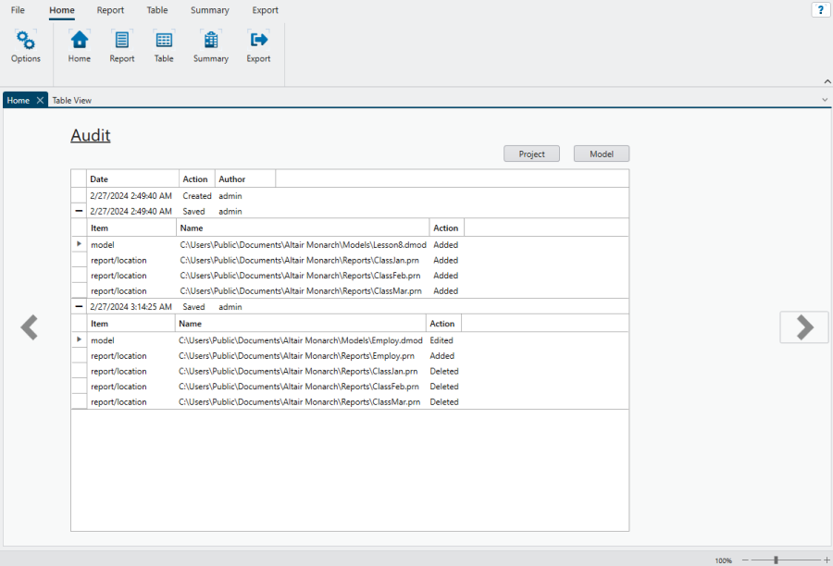Adjust the zoom slider handle

point(776,560)
